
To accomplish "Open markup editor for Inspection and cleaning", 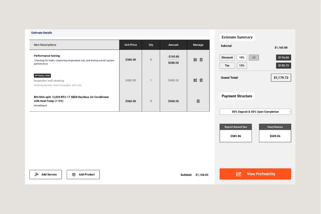I will click(x=194, y=80).
